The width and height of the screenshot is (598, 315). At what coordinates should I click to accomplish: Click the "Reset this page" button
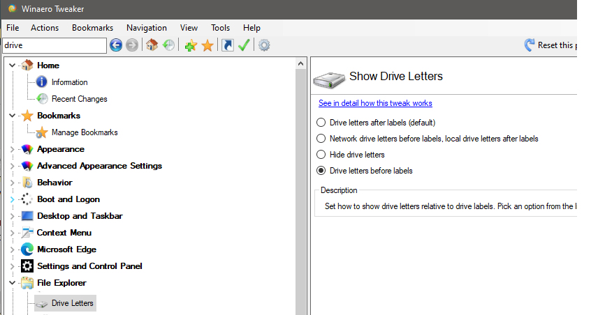(552, 45)
